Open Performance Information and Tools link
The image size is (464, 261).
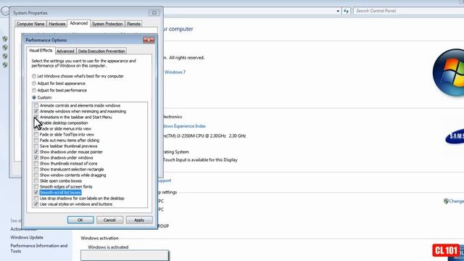tap(38, 248)
